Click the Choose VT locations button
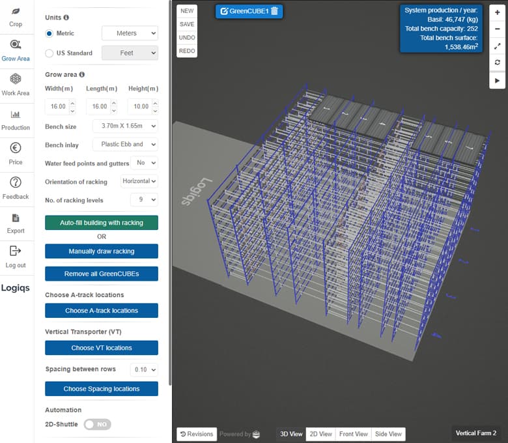The height and width of the screenshot is (443, 508). [102, 348]
